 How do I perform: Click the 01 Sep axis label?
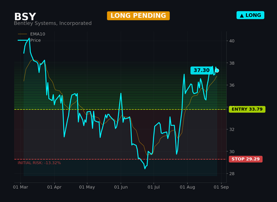(x=221, y=187)
